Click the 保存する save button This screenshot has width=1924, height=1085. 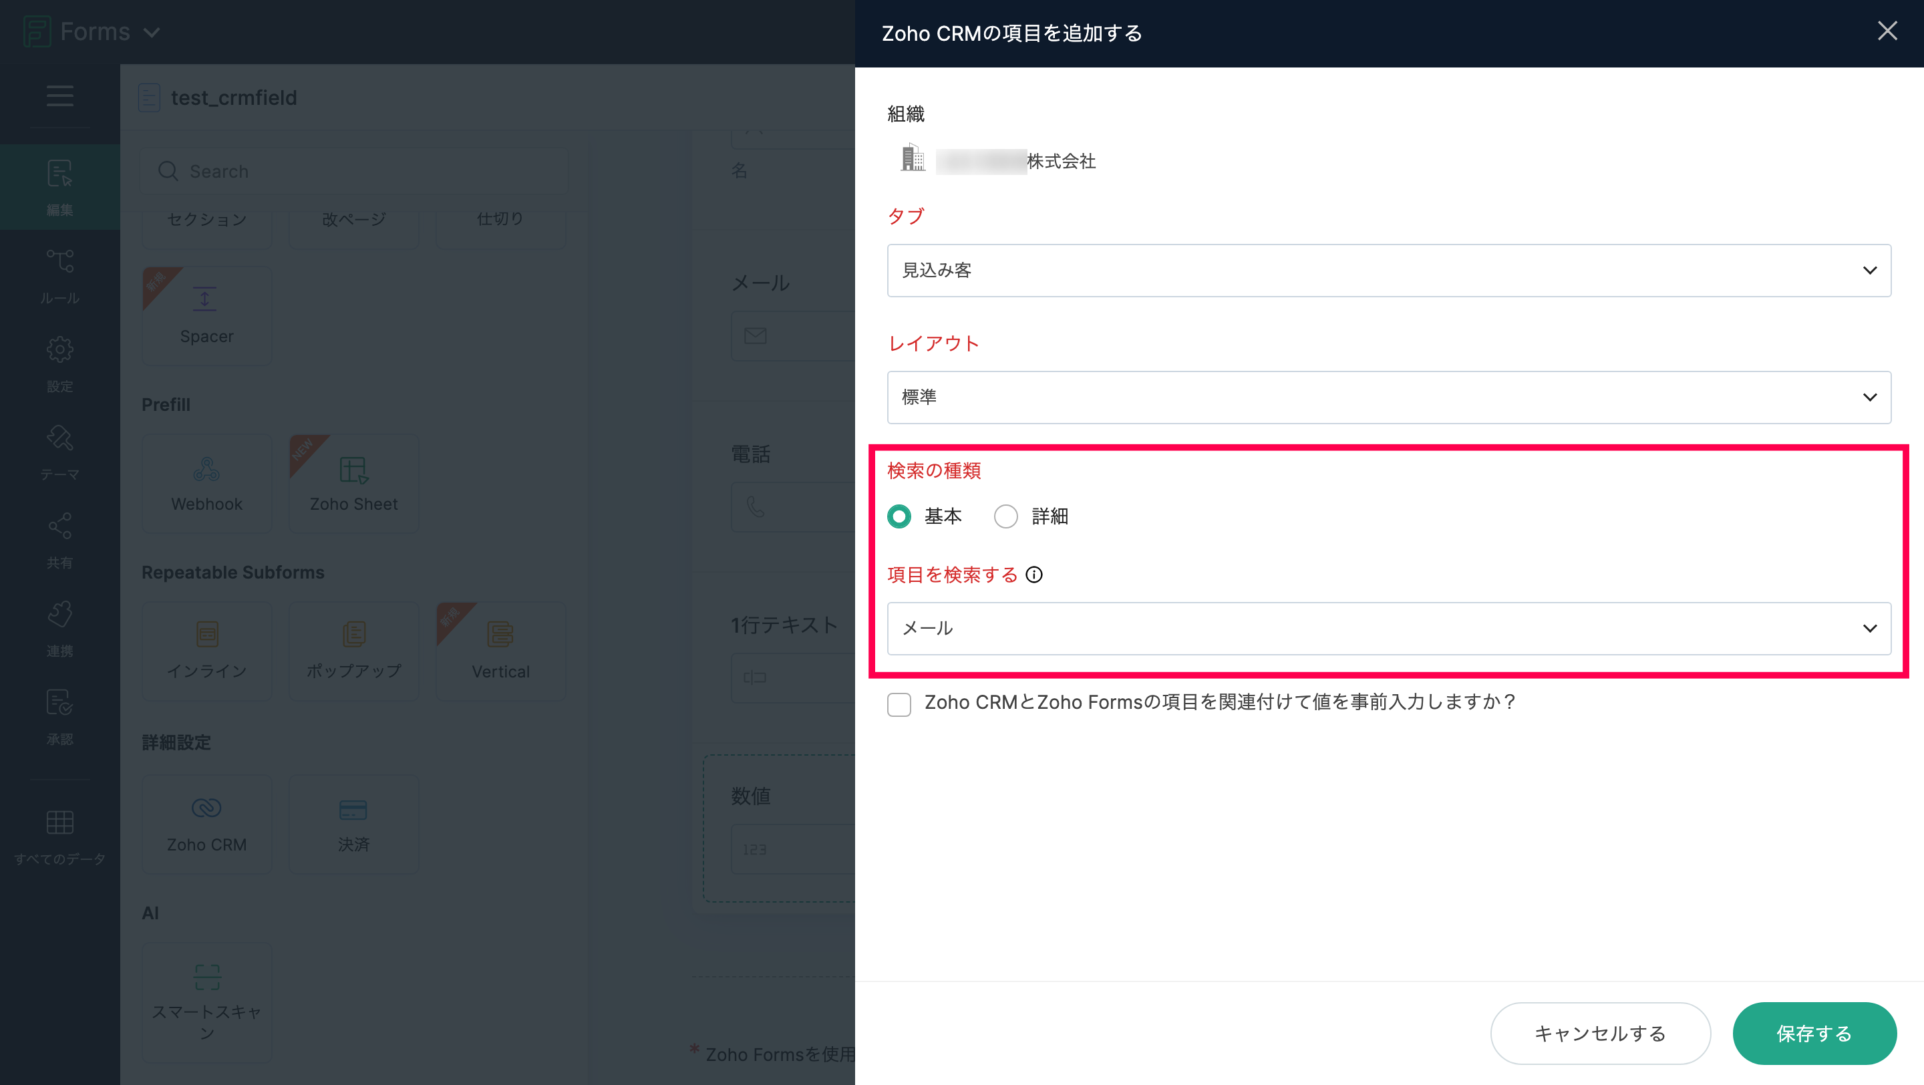pyautogui.click(x=1814, y=1033)
